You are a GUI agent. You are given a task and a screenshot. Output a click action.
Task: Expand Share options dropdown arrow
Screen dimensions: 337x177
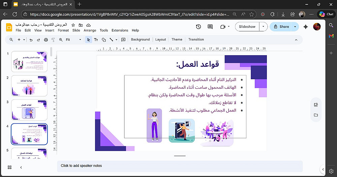pyautogui.click(x=295, y=27)
